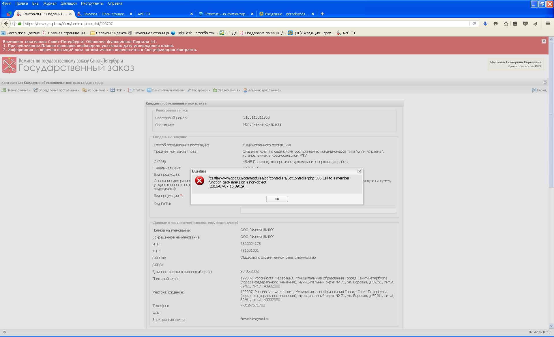Screen dimensions: 554x337
Task: Click the back navigation arrow
Action: click(6, 24)
